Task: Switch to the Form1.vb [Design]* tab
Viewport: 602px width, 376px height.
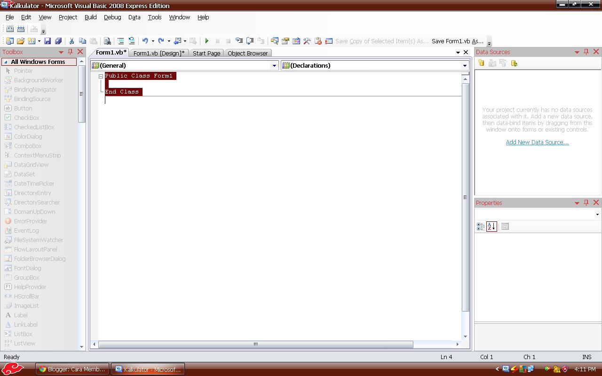Action: (x=159, y=53)
